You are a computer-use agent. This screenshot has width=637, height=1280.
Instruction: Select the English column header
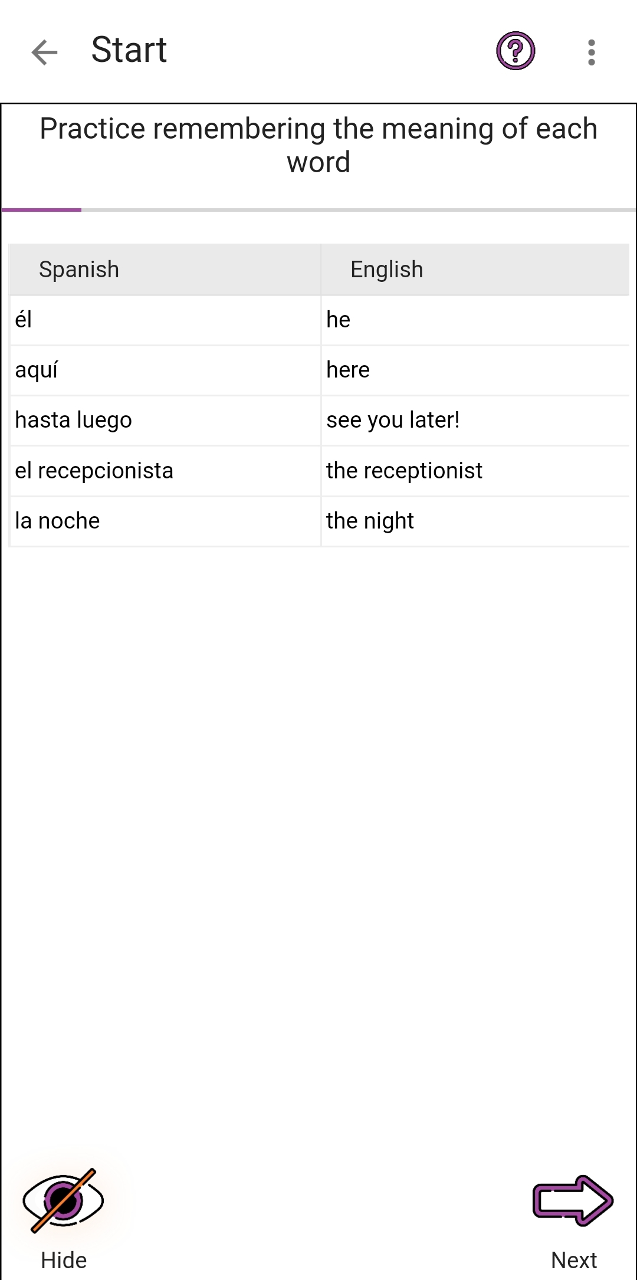tap(475, 270)
